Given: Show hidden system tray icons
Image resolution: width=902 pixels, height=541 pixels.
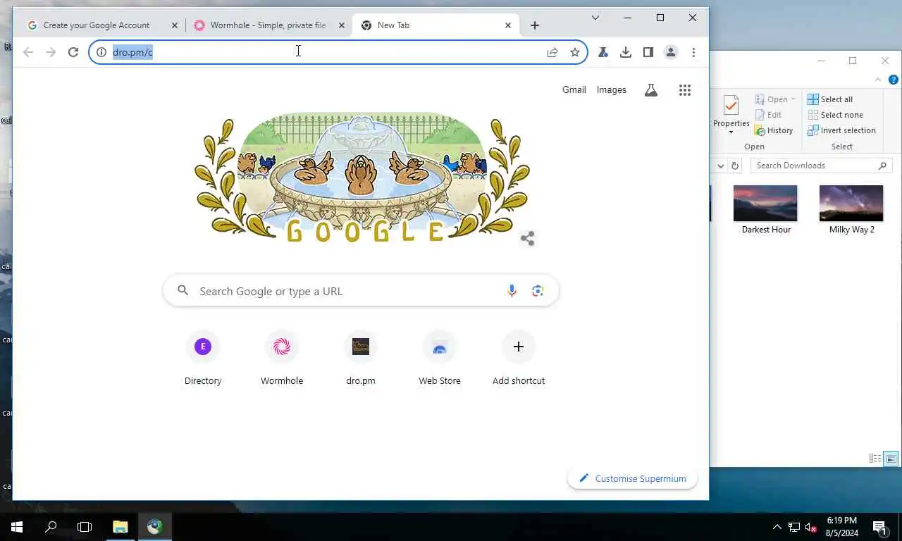Looking at the screenshot, I should click(x=777, y=527).
